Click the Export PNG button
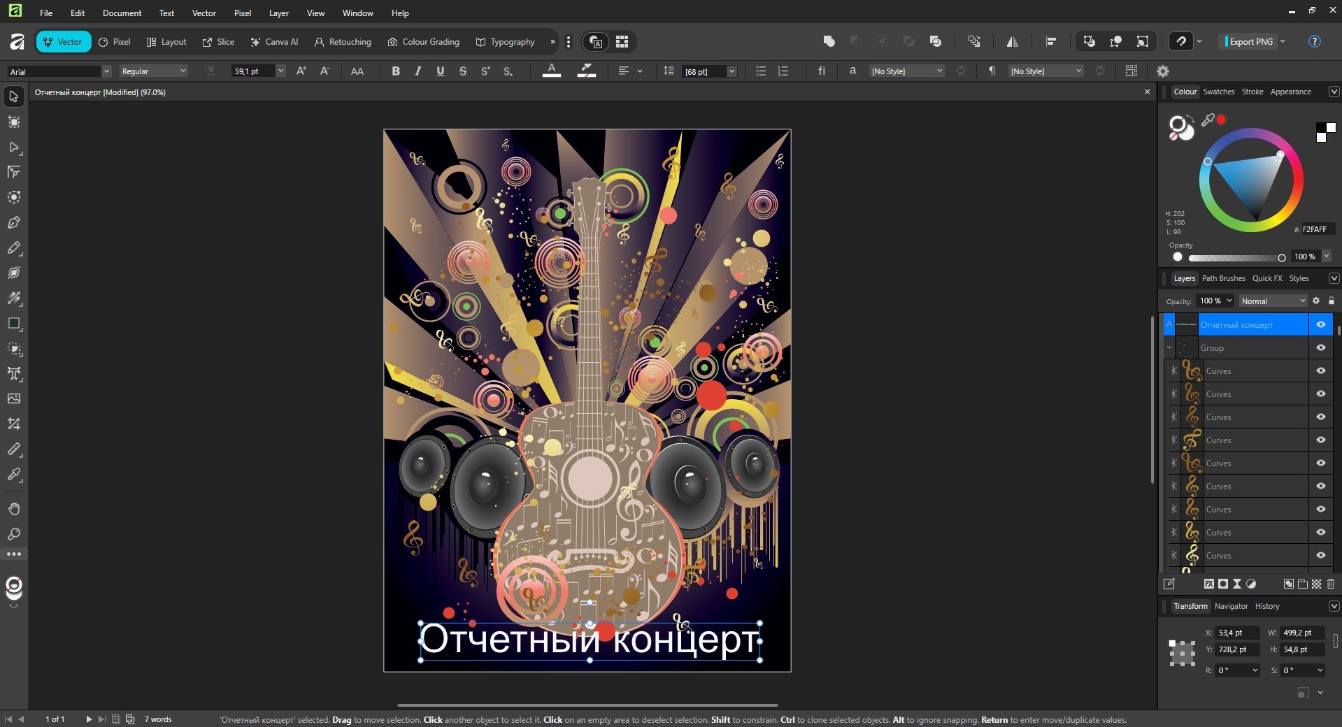Viewport: 1342px width, 727px height. point(1250,42)
